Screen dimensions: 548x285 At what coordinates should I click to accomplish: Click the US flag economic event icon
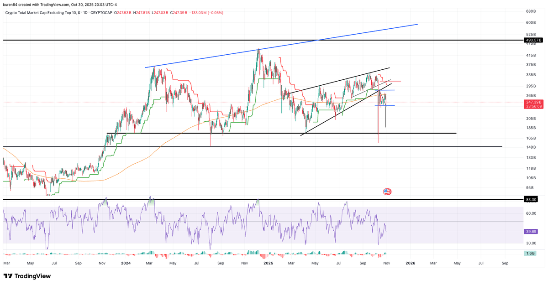(x=387, y=192)
